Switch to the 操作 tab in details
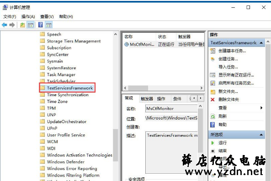This screenshot has height=181, width=271. point(161,99)
